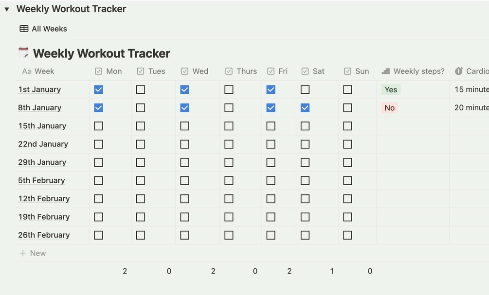Screen dimensions: 489x295
Task: Open the No weekly steps tag
Action: [390, 108]
